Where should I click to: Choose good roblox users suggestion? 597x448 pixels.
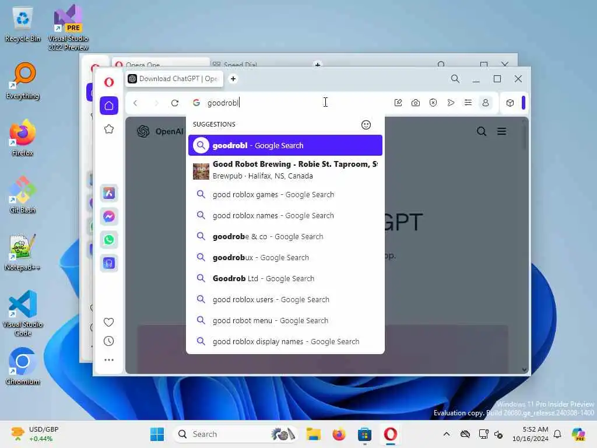coord(285,299)
